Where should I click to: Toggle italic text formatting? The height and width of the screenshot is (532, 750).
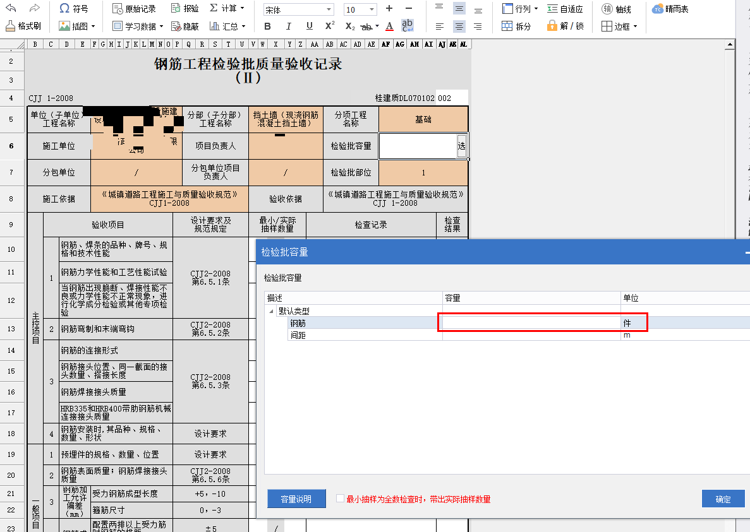coord(287,27)
